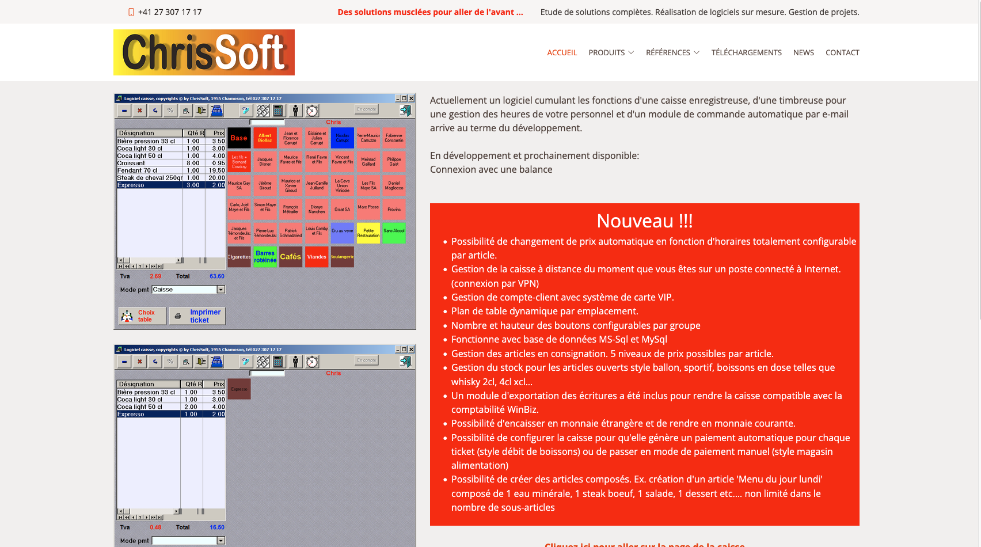
Task: Click the blue cash register icon in the 16.50-total caisse window
Action: pos(217,362)
